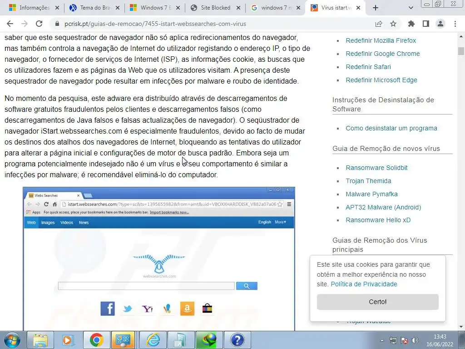This screenshot has width=465, height=349.
Task: Open Trojan Themida link
Action: [368, 181]
